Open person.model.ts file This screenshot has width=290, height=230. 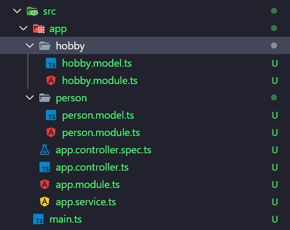tap(98, 116)
